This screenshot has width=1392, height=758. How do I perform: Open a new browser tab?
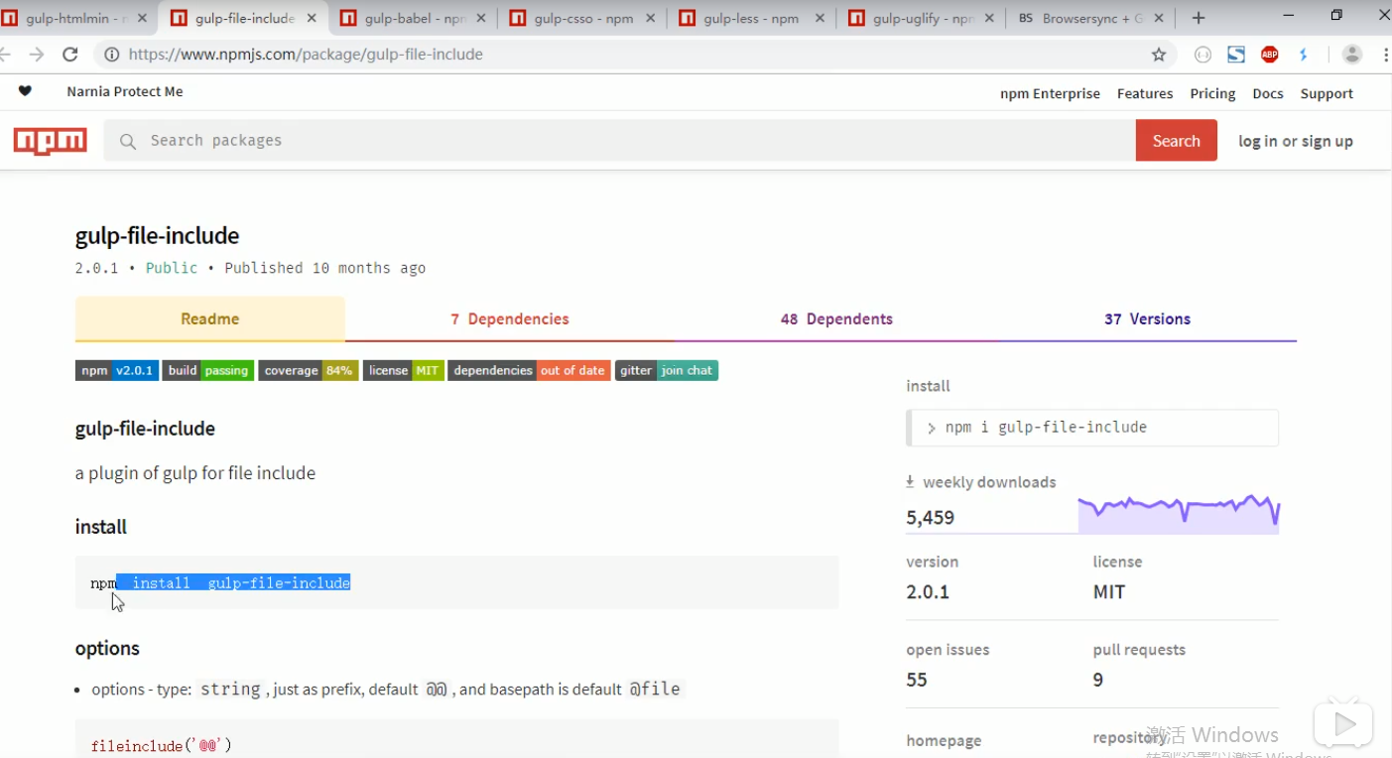coord(1199,18)
